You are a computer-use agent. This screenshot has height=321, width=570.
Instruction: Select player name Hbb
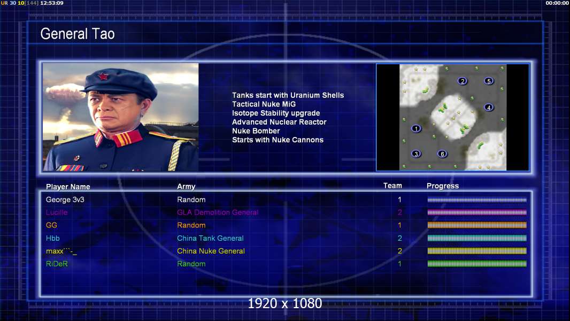(x=53, y=238)
